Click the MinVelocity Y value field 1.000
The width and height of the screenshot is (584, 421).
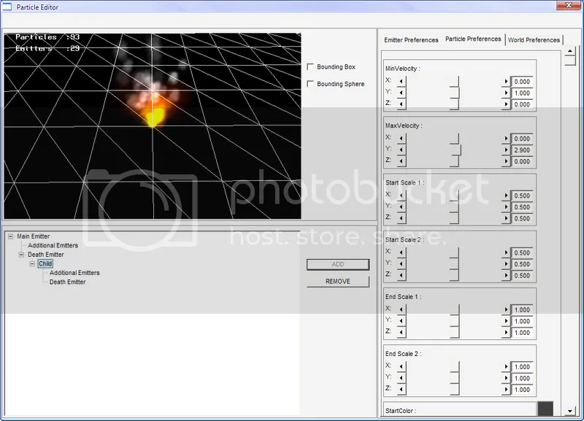click(522, 93)
